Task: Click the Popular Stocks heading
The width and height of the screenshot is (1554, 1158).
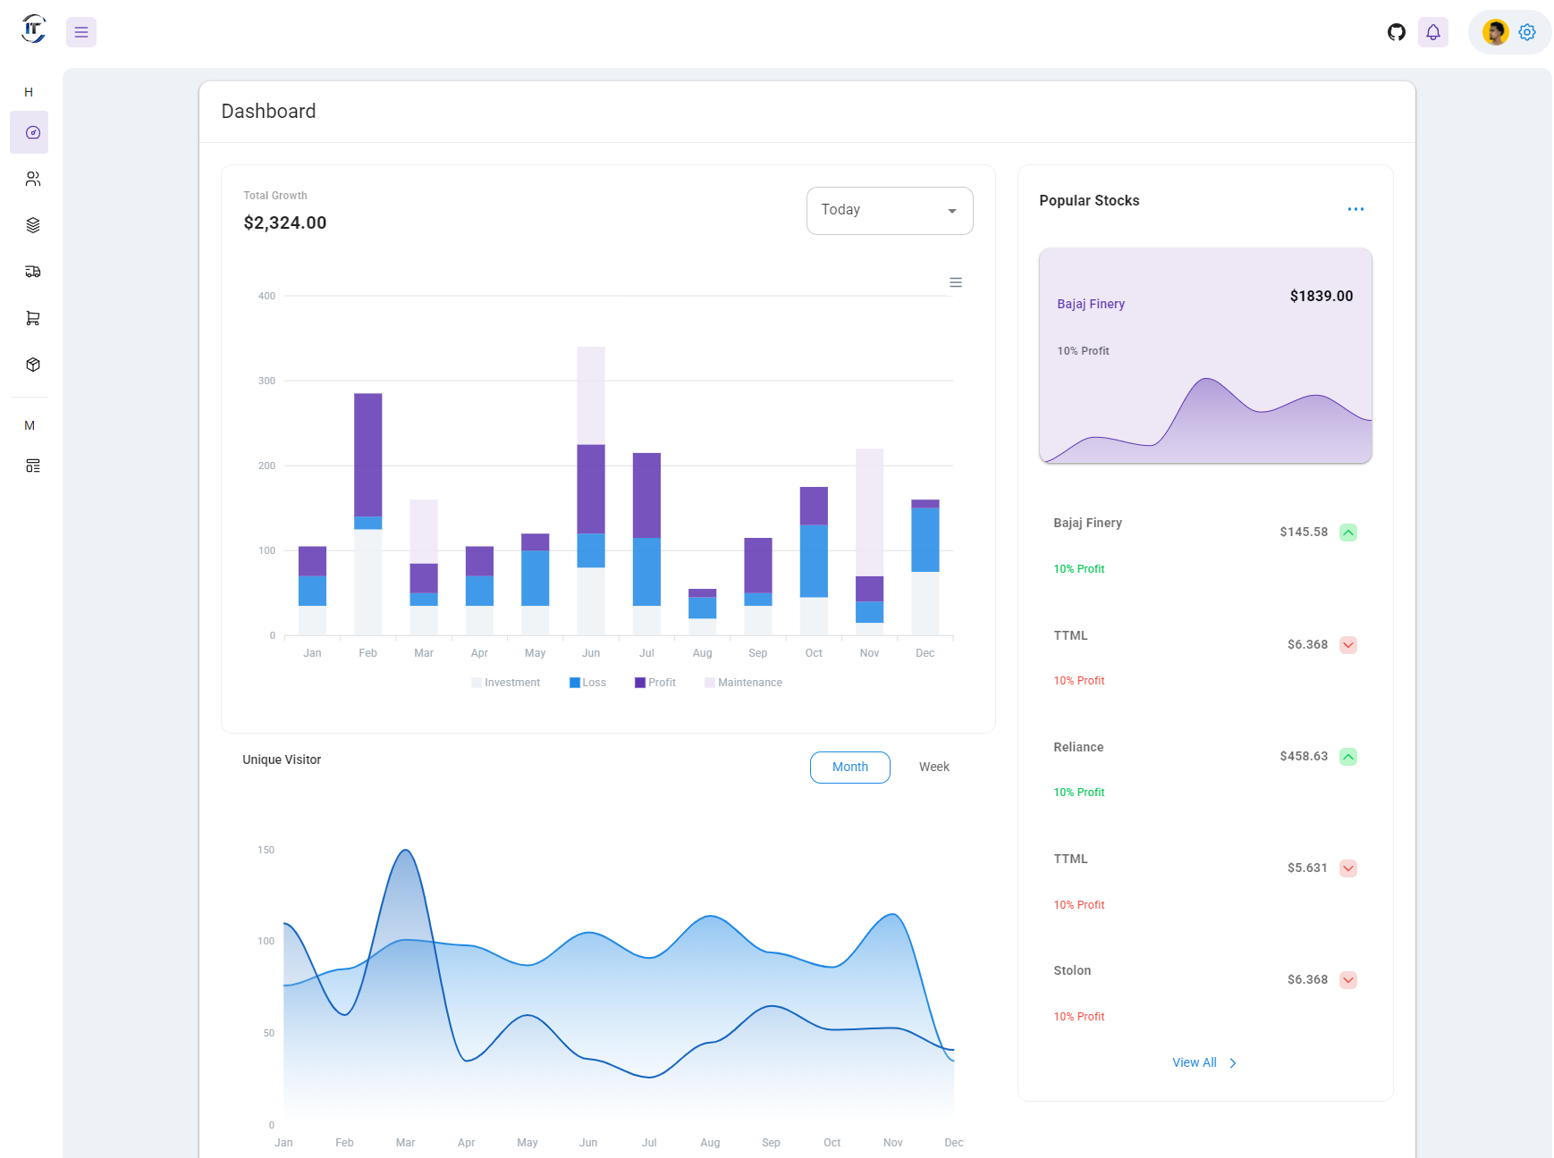Action: click(1089, 200)
